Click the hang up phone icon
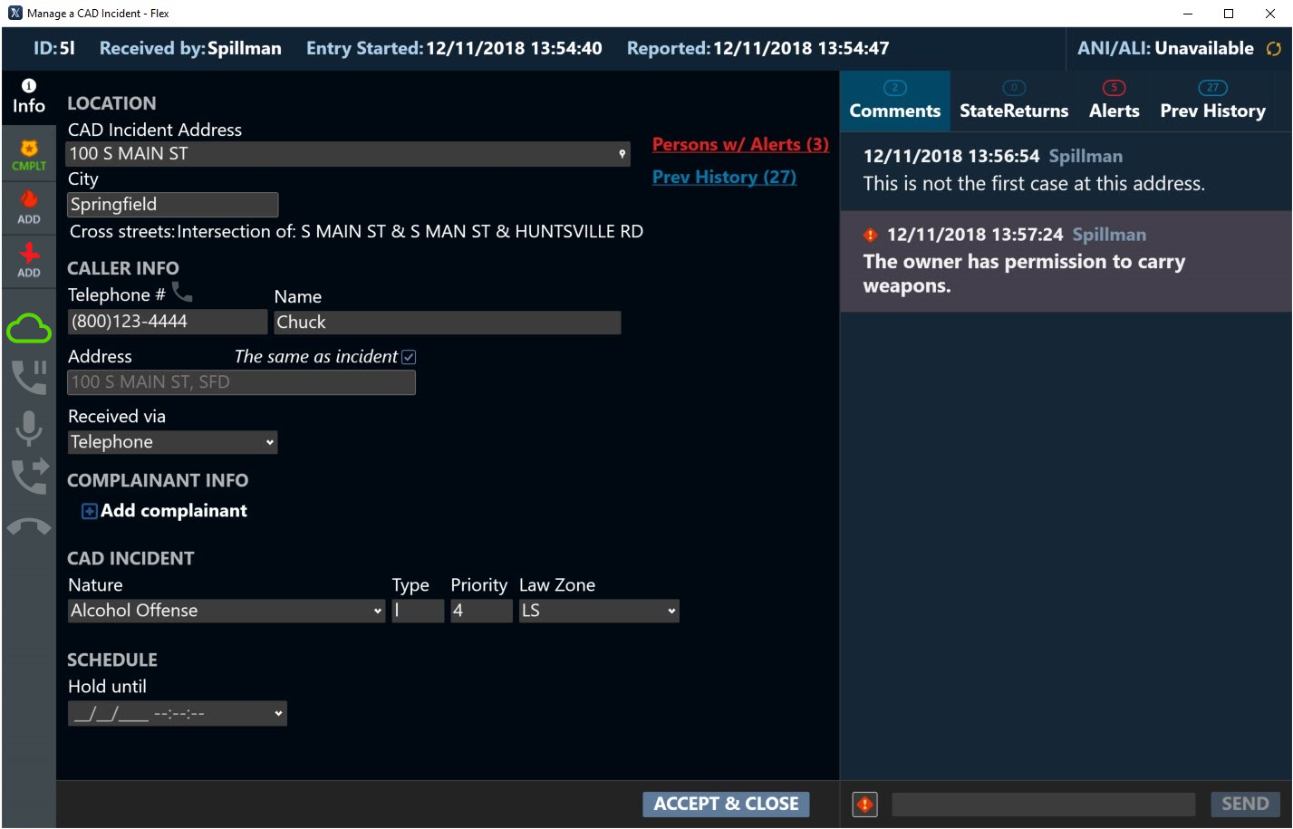Screen dimensions: 1293x829 [x=29, y=527]
